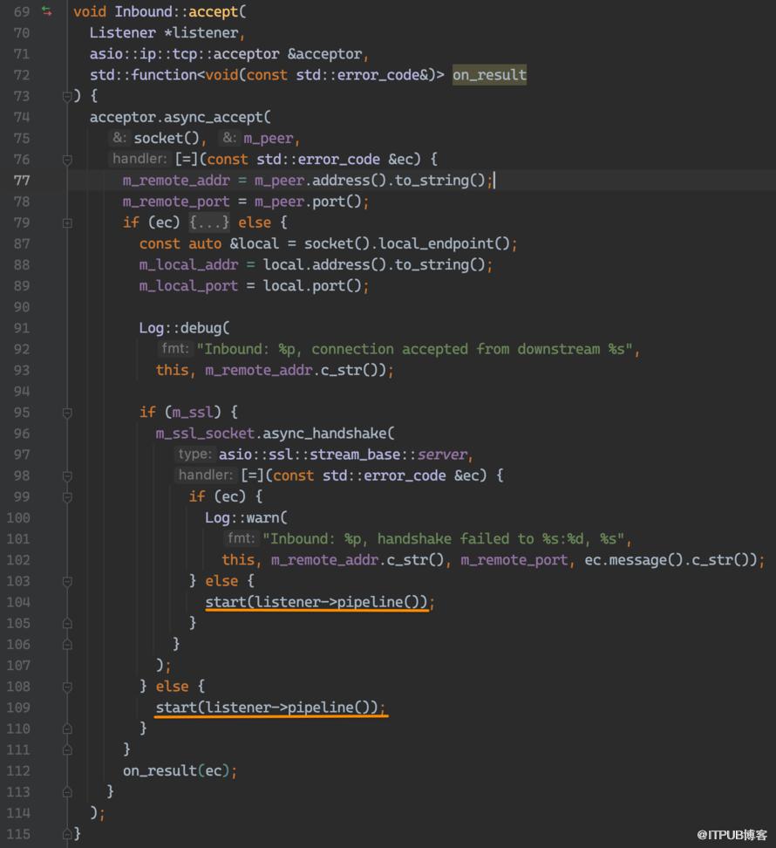776x848 pixels.
Task: Click the accept method name on line 69
Action: coord(213,11)
